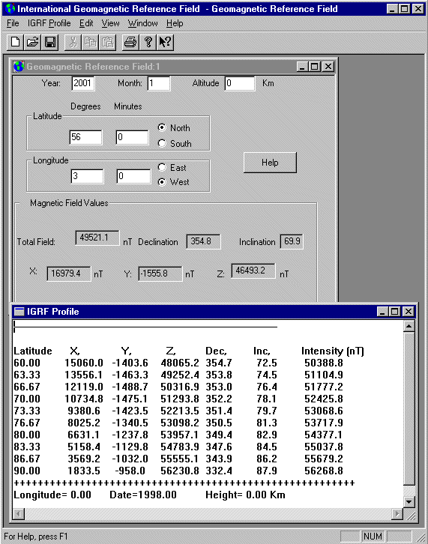The height and width of the screenshot is (544, 428).
Task: Click the Longitude minutes field
Action: 133,176
